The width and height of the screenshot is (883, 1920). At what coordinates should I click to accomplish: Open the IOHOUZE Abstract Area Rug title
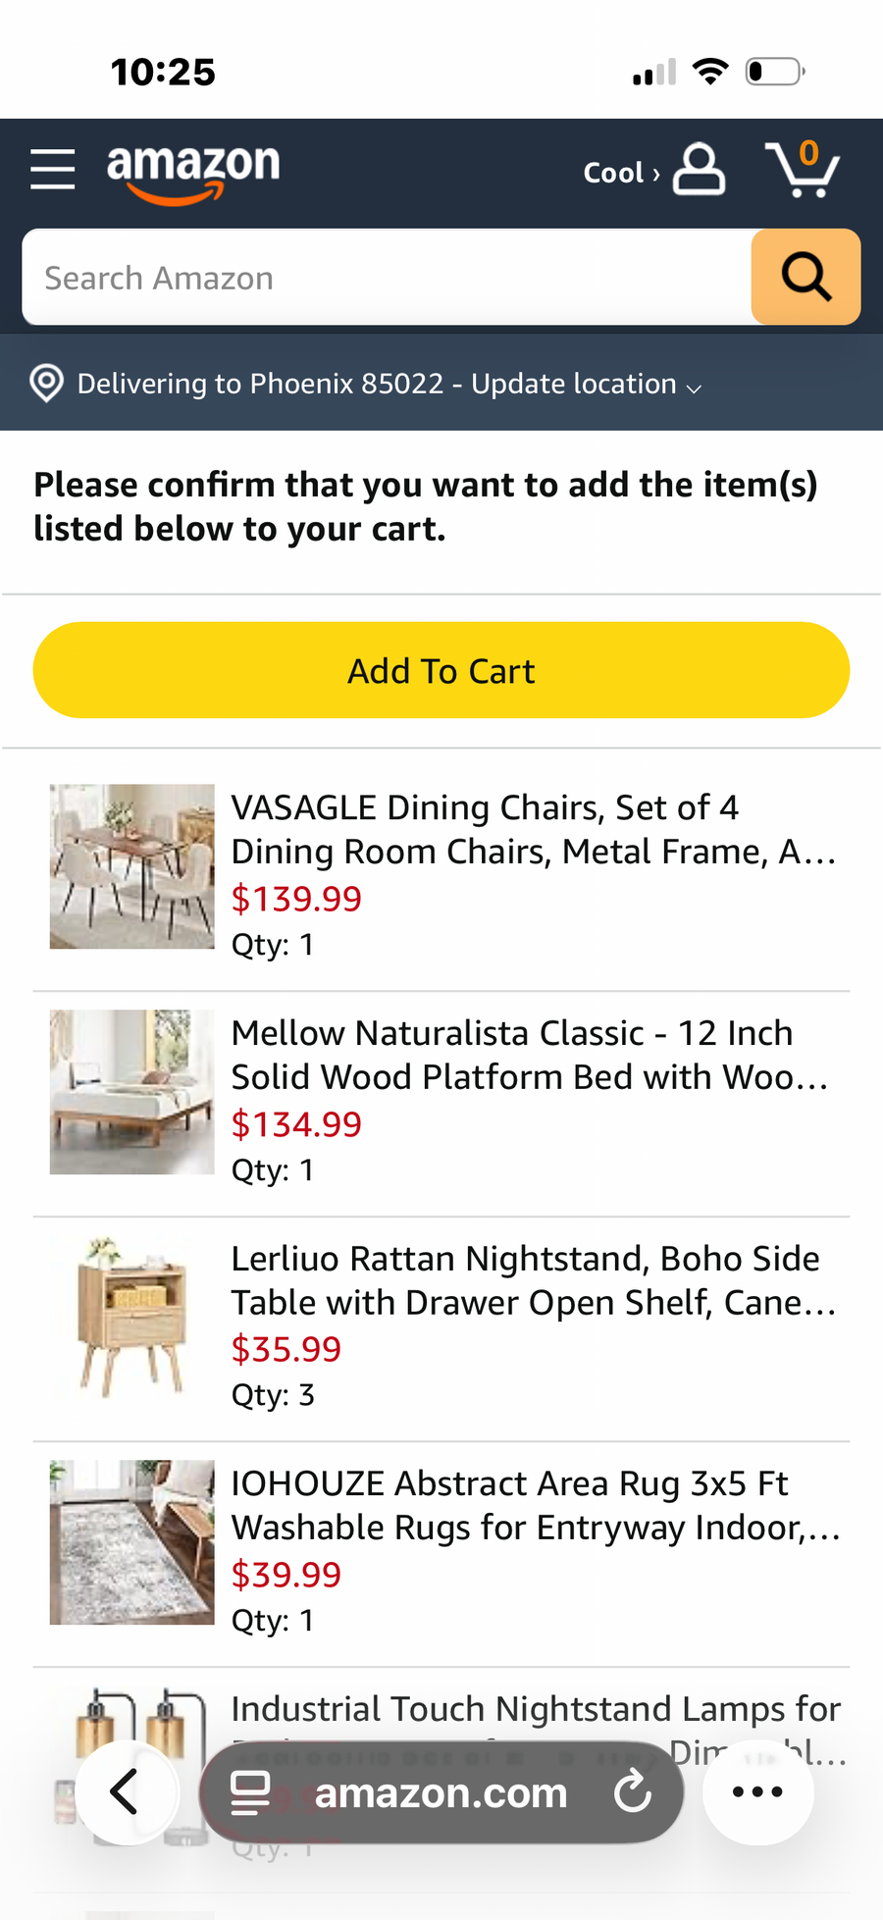[535, 1505]
